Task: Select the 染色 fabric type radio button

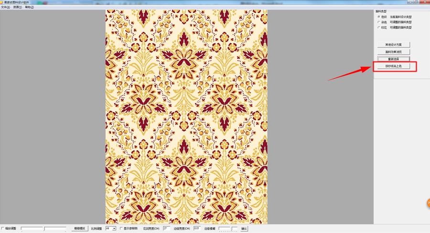Action: (x=379, y=22)
